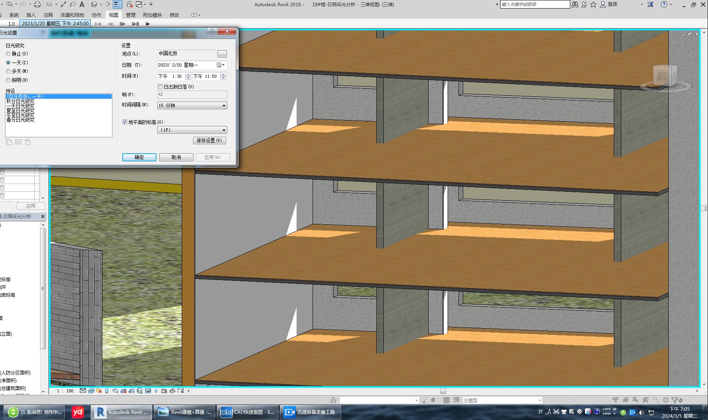
Task: Click the start time 下午 1:30 spinner
Action: pos(188,76)
